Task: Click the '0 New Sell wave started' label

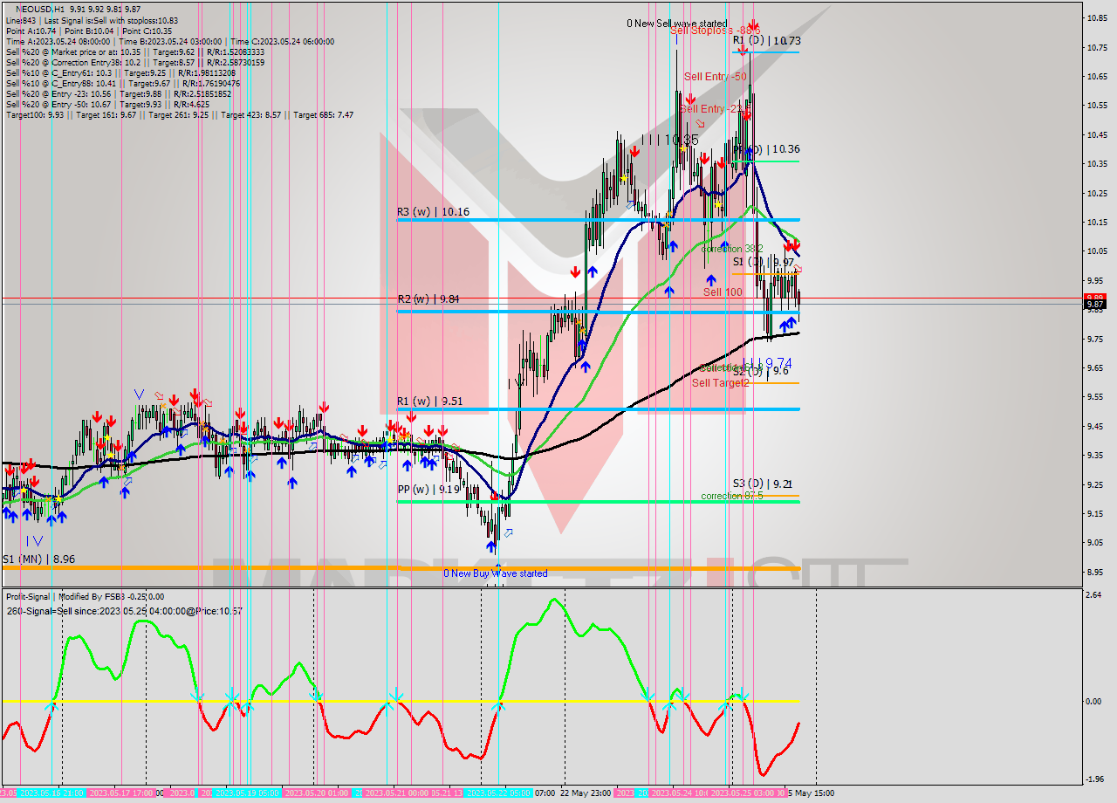Action: (676, 24)
